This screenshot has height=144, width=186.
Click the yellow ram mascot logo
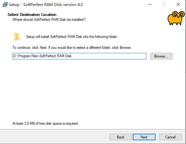click(x=176, y=18)
